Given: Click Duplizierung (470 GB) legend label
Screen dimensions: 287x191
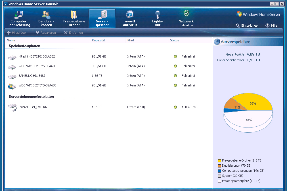Looking at the screenshot, I should 237,165.
